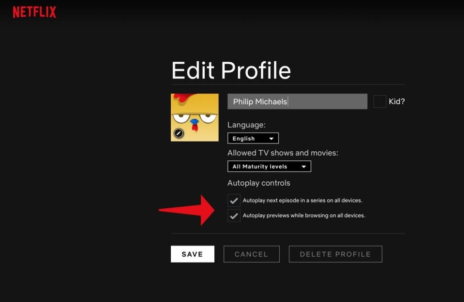The image size is (464, 302).
Task: Click the profile name text field
Action: click(x=297, y=101)
